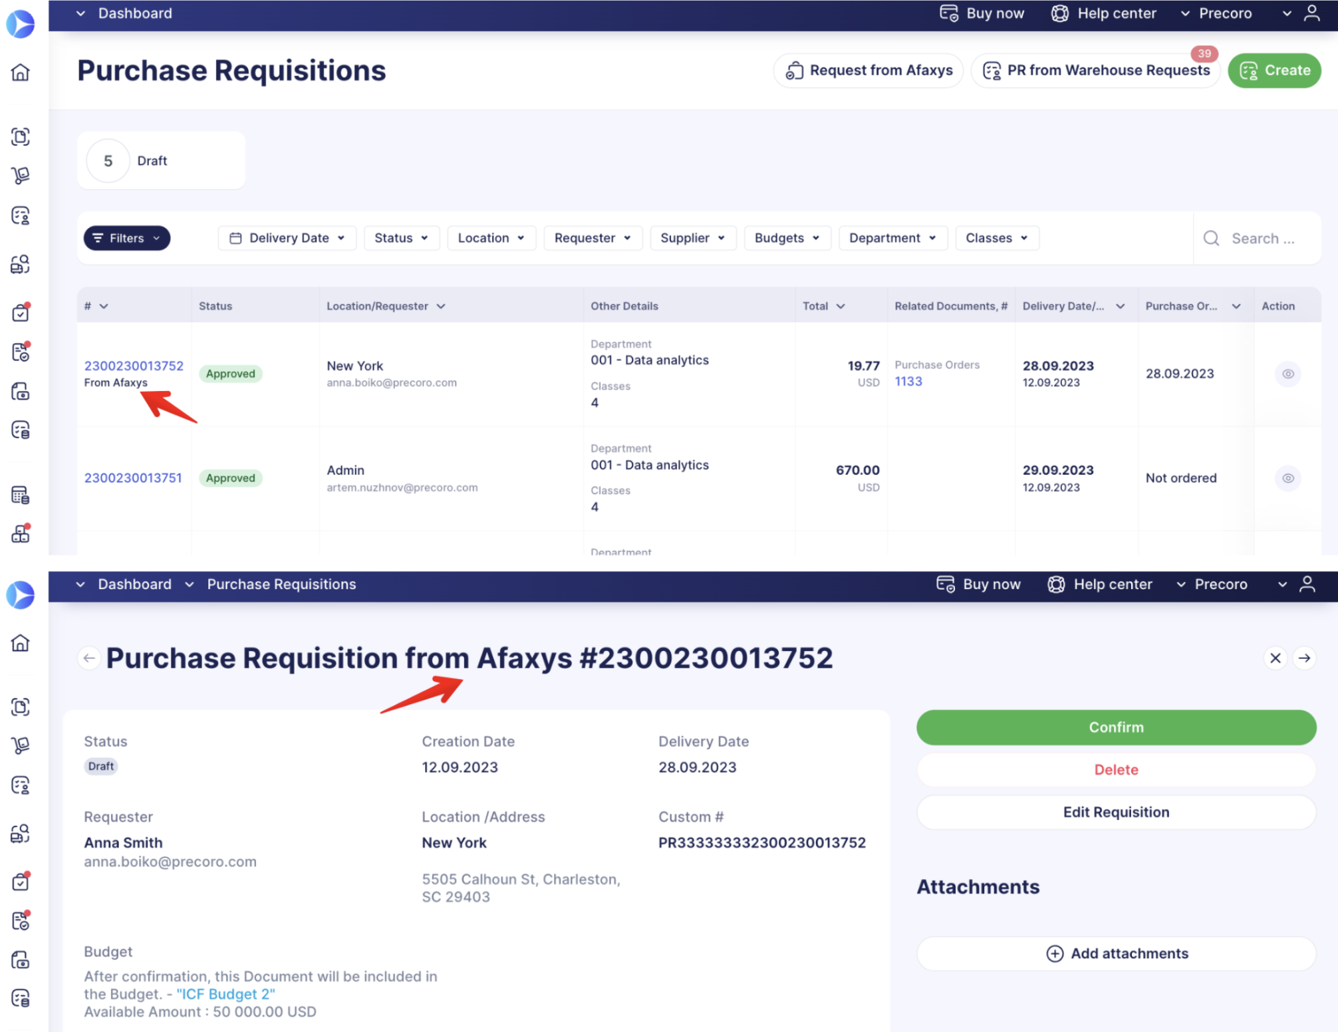Go to next requisition with right arrow
Image resolution: width=1338 pixels, height=1032 pixels.
[x=1305, y=658]
